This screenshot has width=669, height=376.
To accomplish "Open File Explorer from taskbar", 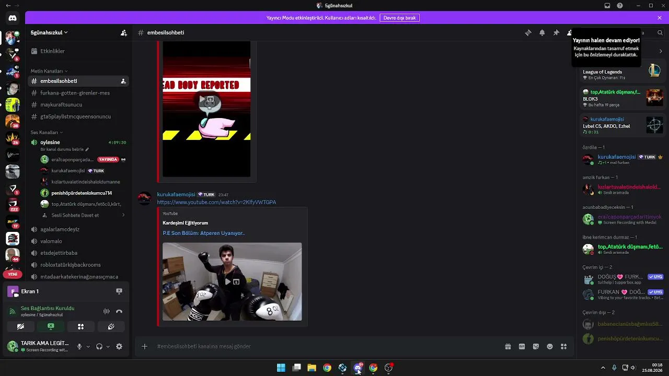I will pyautogui.click(x=312, y=368).
